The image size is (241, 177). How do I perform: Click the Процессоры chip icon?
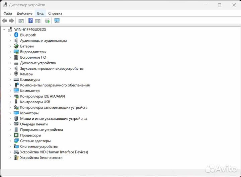click(x=16, y=135)
